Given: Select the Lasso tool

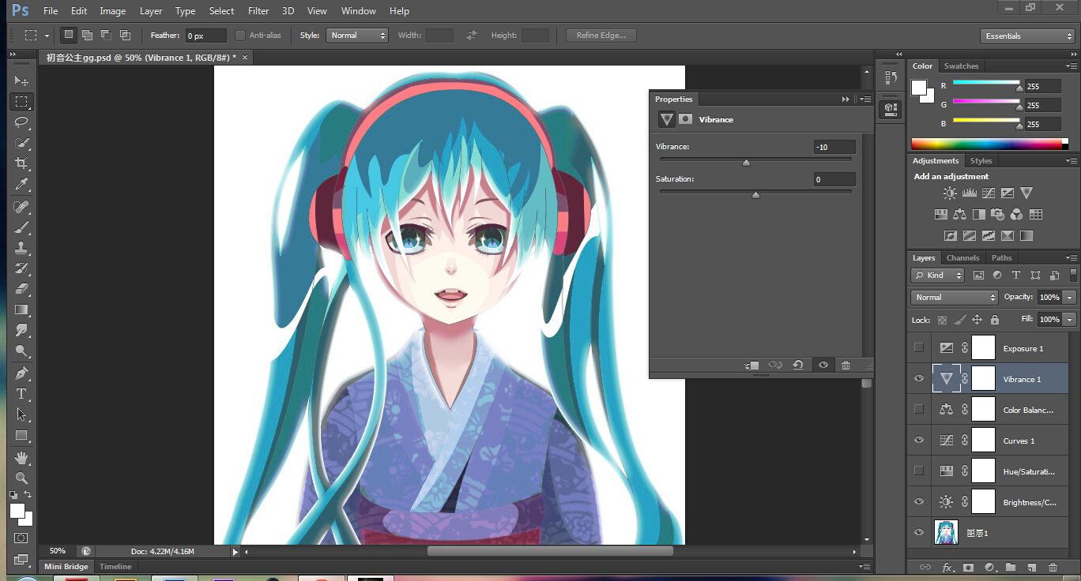Looking at the screenshot, I should 21,122.
